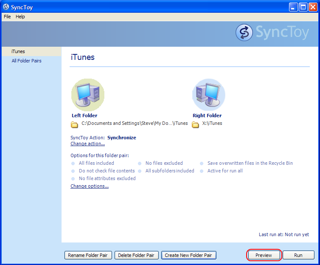Open the File menu
Viewport: 320px width, 265px height.
(x=7, y=17)
